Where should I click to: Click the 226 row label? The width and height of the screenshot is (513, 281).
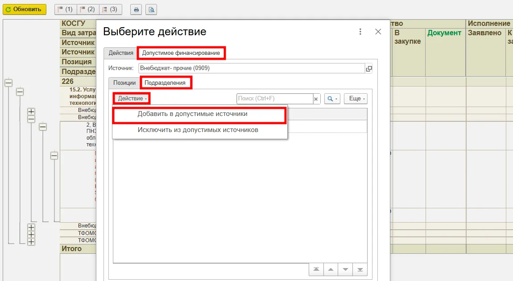click(68, 82)
